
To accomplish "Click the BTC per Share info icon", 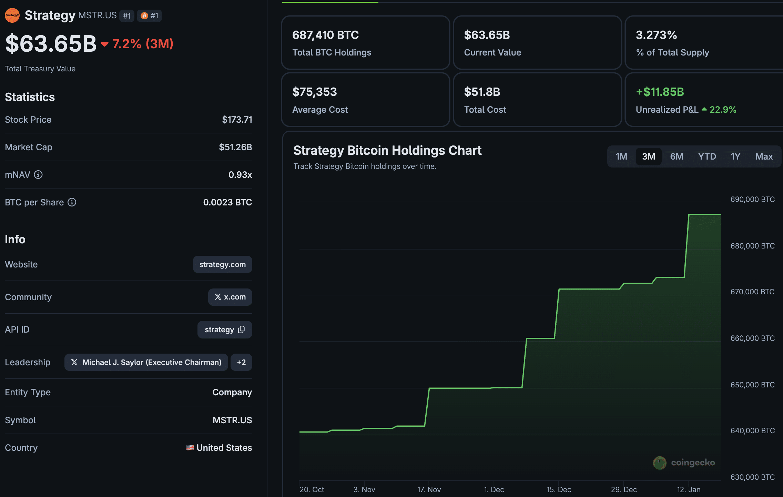I will click(72, 202).
